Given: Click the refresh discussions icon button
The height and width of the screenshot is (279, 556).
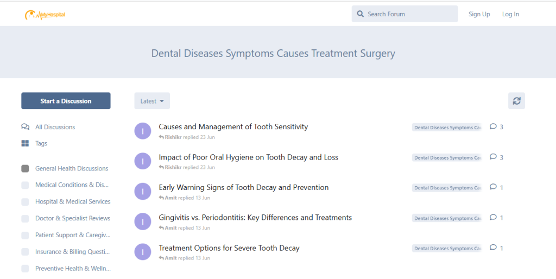Looking at the screenshot, I should [x=516, y=101].
